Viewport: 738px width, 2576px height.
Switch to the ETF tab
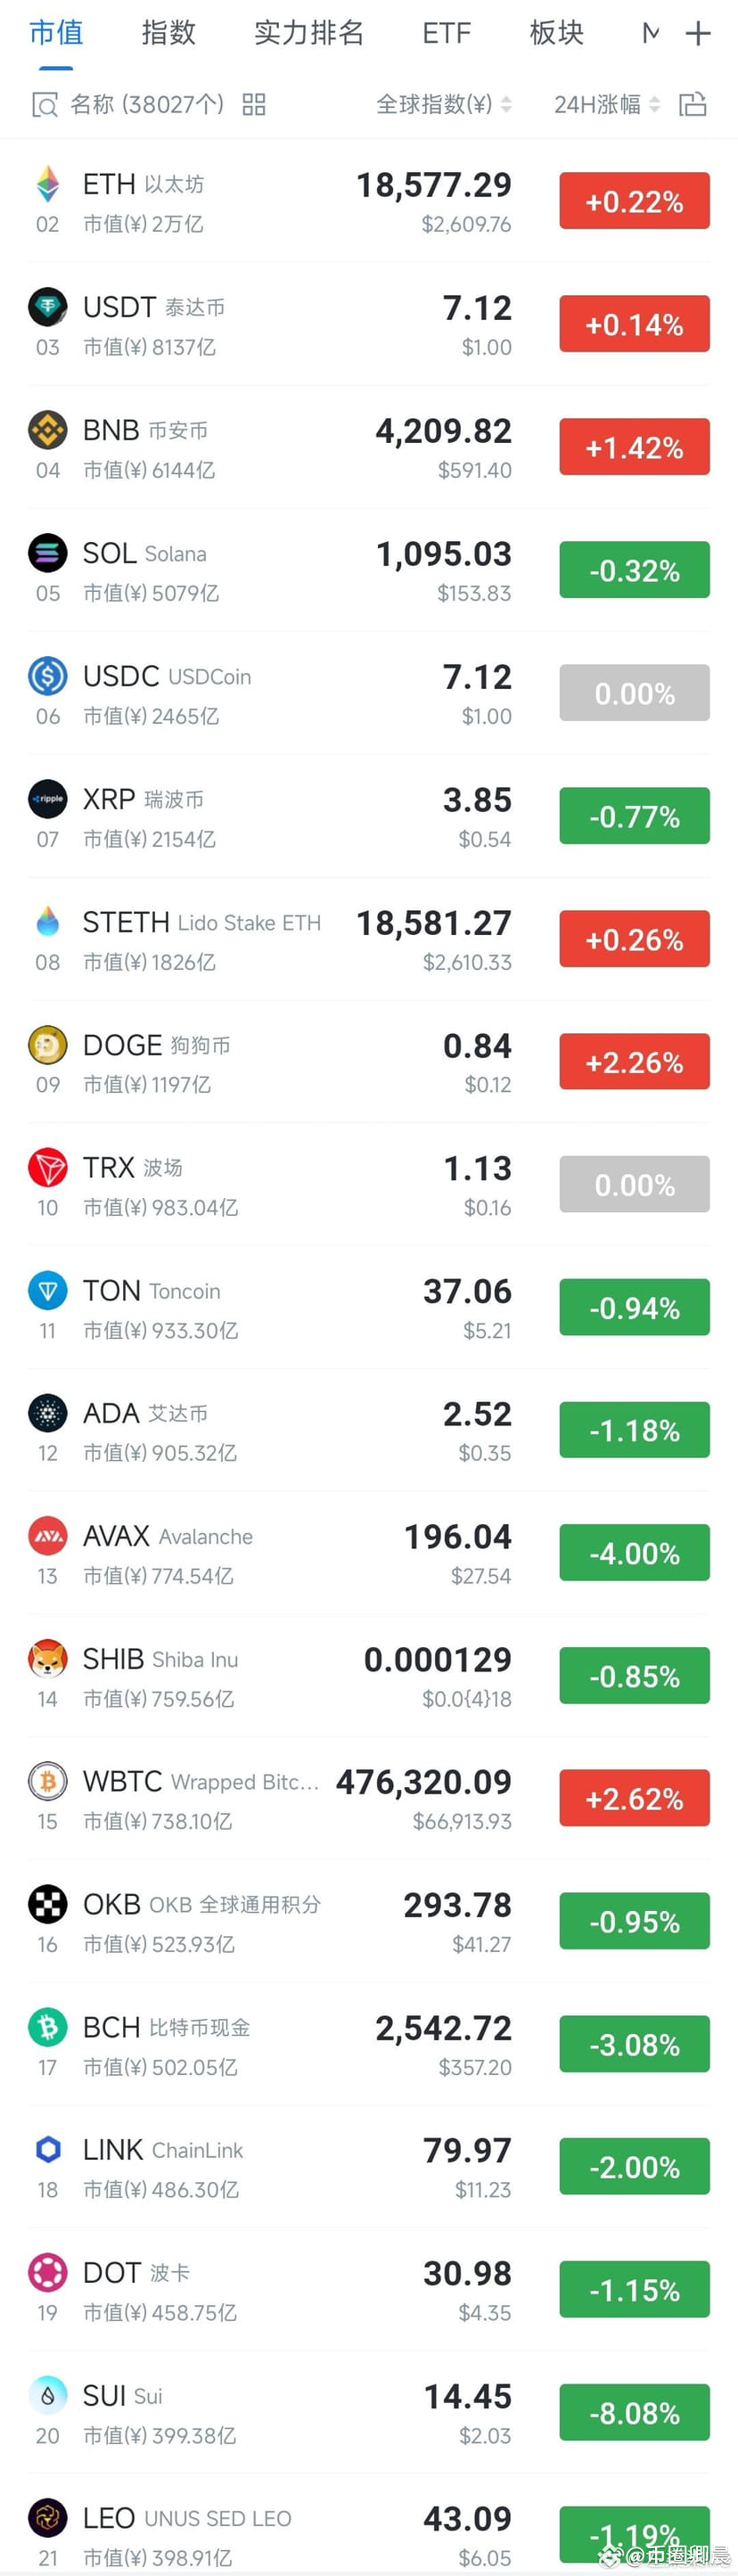tap(445, 33)
